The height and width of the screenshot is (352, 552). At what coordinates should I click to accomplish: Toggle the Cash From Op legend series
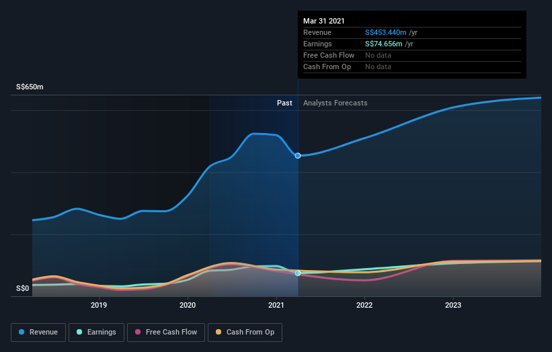click(245, 333)
